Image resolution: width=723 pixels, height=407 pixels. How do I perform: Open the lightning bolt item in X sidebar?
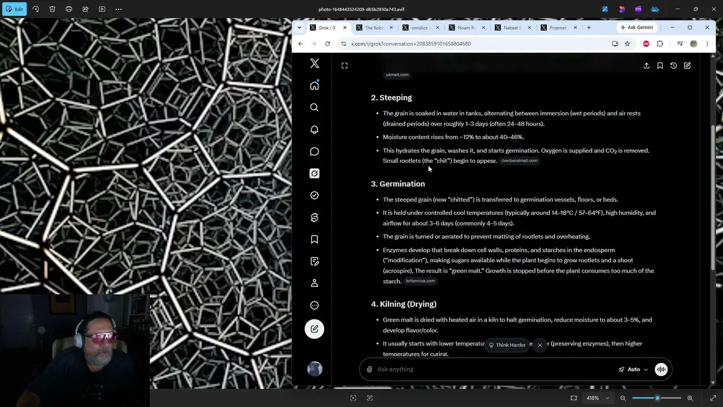[315, 218]
